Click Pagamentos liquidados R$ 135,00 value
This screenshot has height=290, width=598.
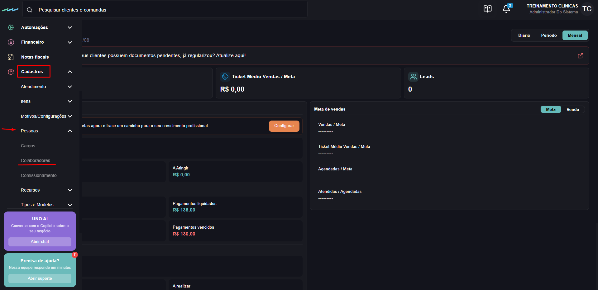coord(184,210)
